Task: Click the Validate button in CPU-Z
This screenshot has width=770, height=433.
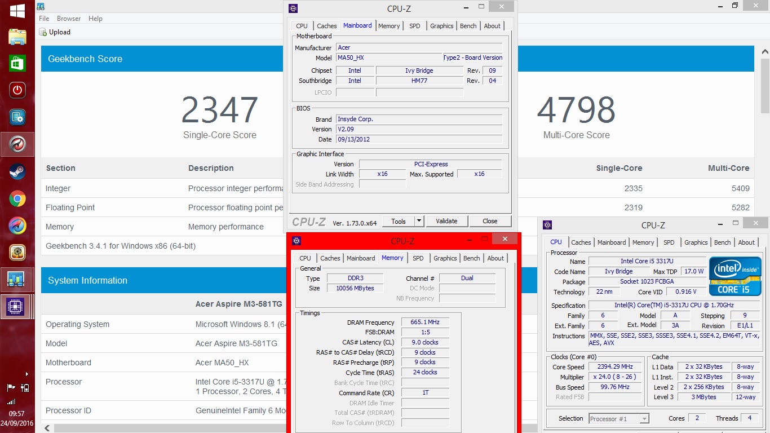Action: (446, 221)
